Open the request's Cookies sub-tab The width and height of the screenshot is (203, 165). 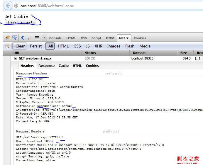pos(92,66)
